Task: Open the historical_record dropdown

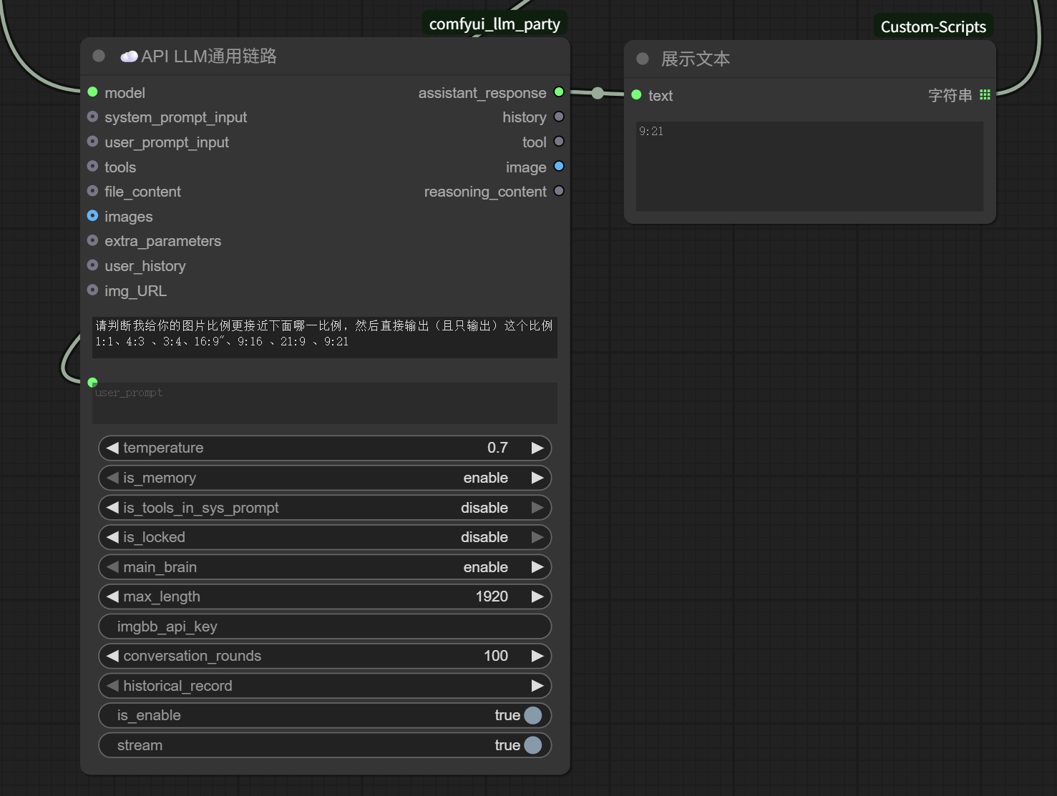Action: tap(325, 686)
